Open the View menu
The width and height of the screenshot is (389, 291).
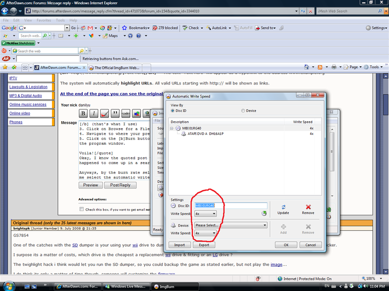28,20
